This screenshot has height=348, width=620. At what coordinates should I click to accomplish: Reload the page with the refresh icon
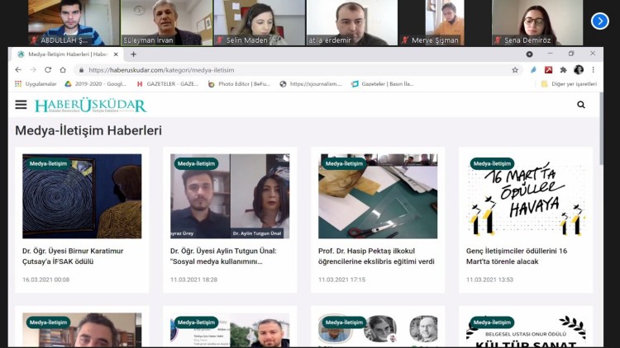click(48, 70)
